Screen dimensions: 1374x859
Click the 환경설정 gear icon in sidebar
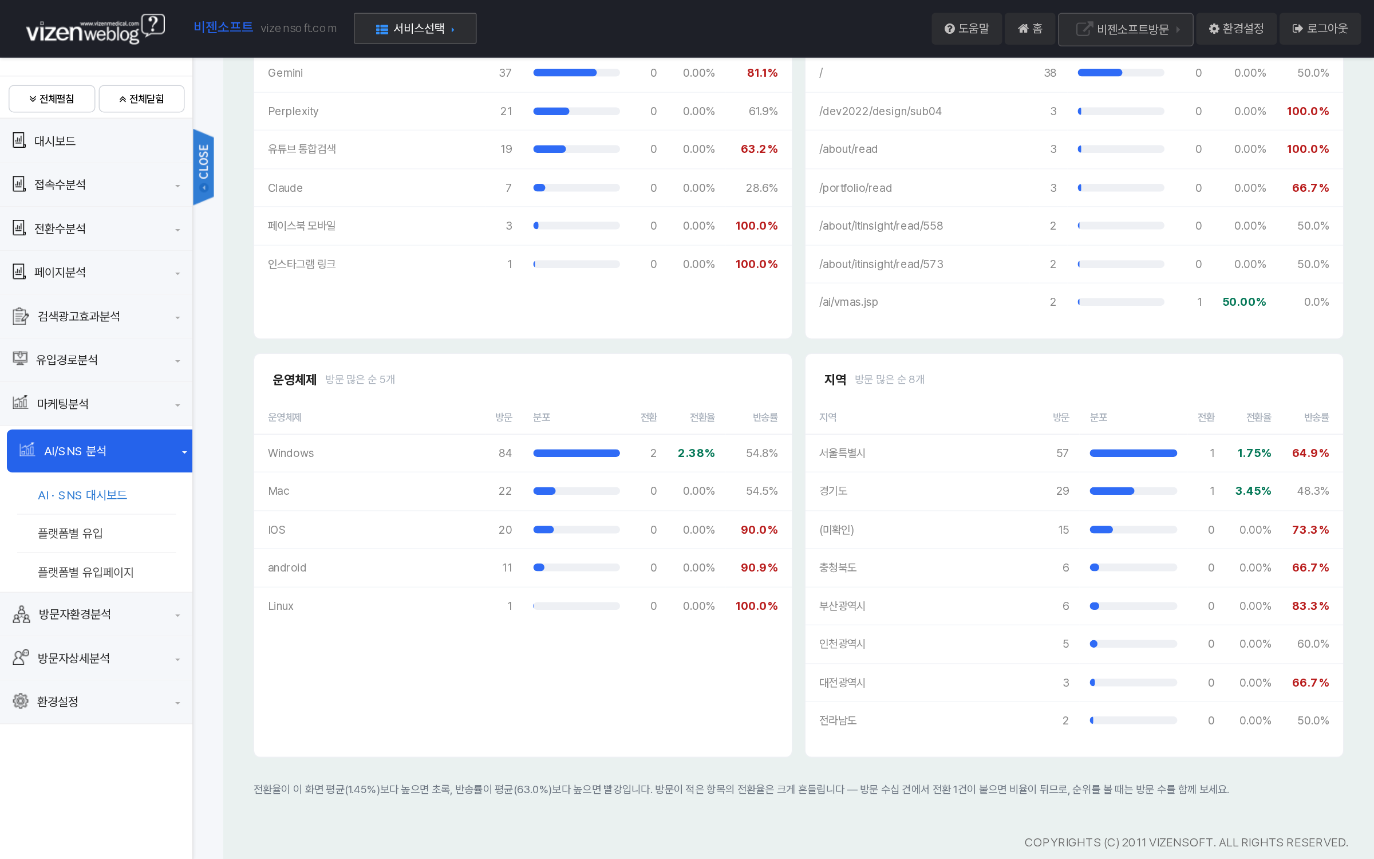point(21,701)
